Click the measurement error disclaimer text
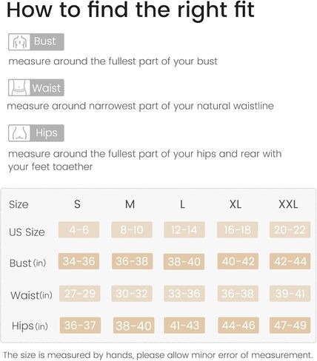The image size is (317, 361). click(158, 355)
